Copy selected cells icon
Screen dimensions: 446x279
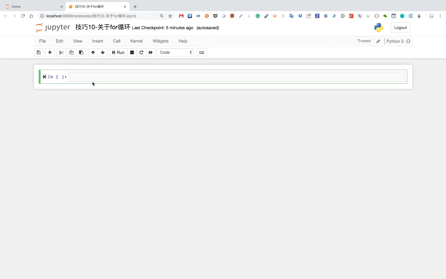[71, 52]
